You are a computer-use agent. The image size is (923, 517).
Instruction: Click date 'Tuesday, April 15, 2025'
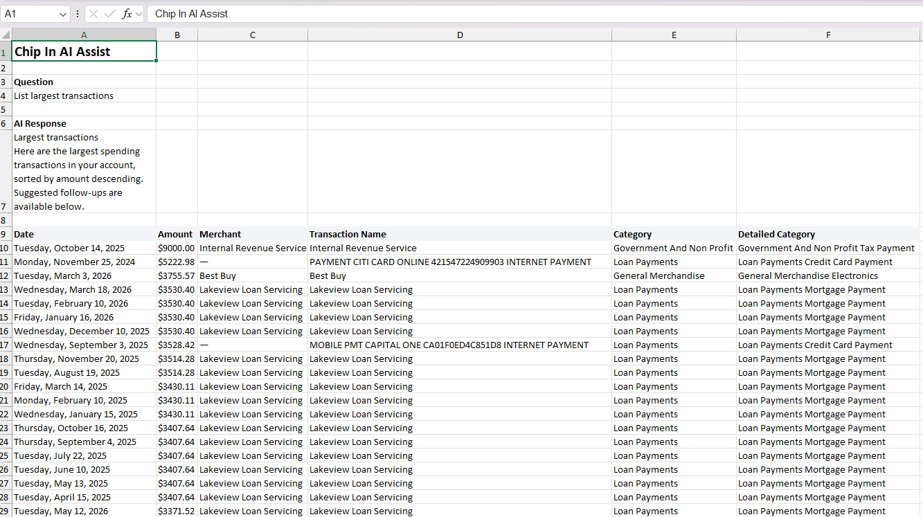click(x=84, y=497)
